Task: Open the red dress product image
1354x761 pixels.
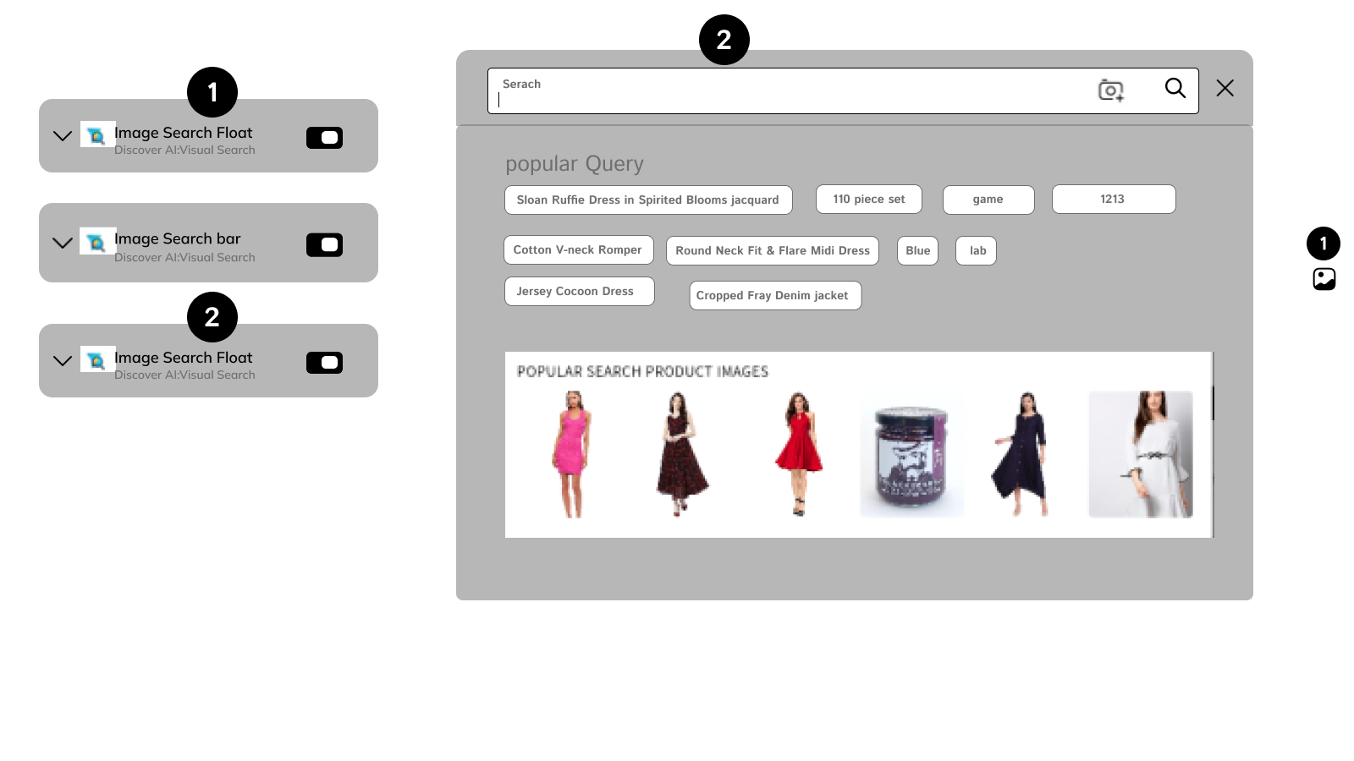Action: click(798, 454)
